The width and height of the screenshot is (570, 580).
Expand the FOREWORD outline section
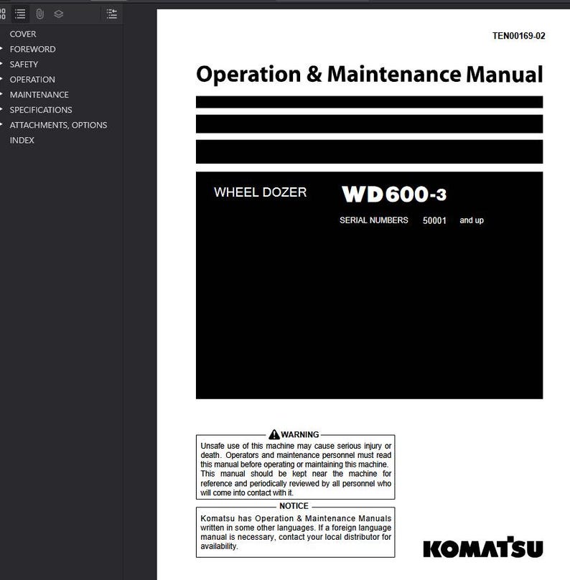1,49
